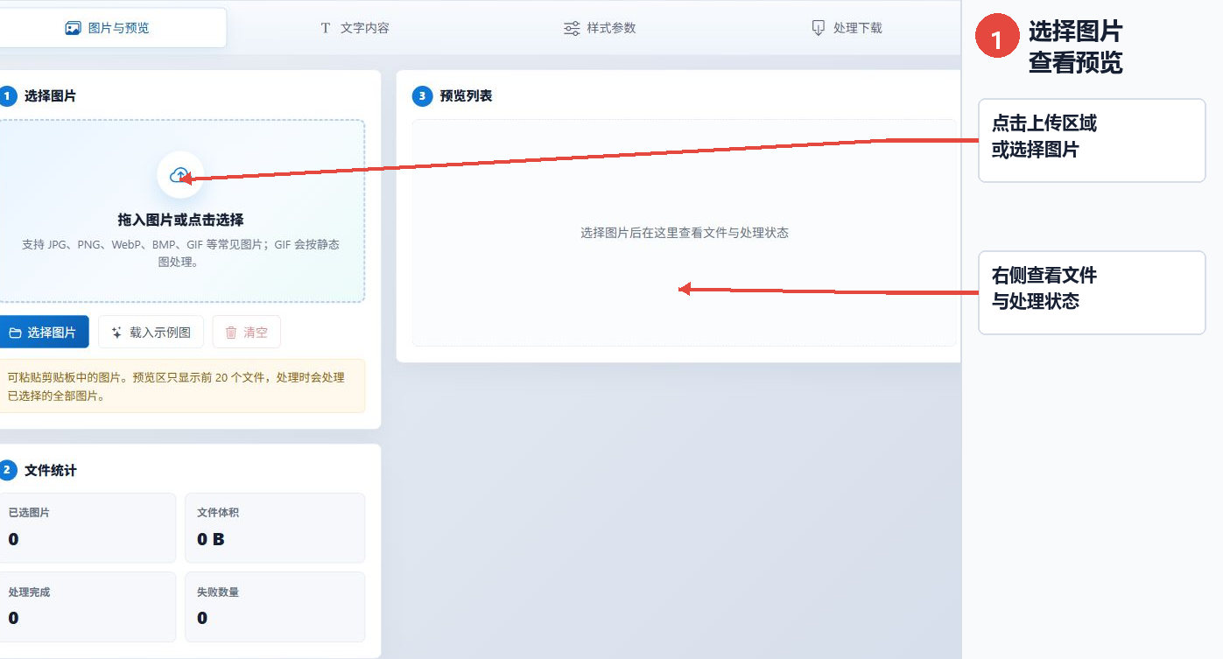
Task: Click the yellow clipboard tip notice
Action: [181, 386]
